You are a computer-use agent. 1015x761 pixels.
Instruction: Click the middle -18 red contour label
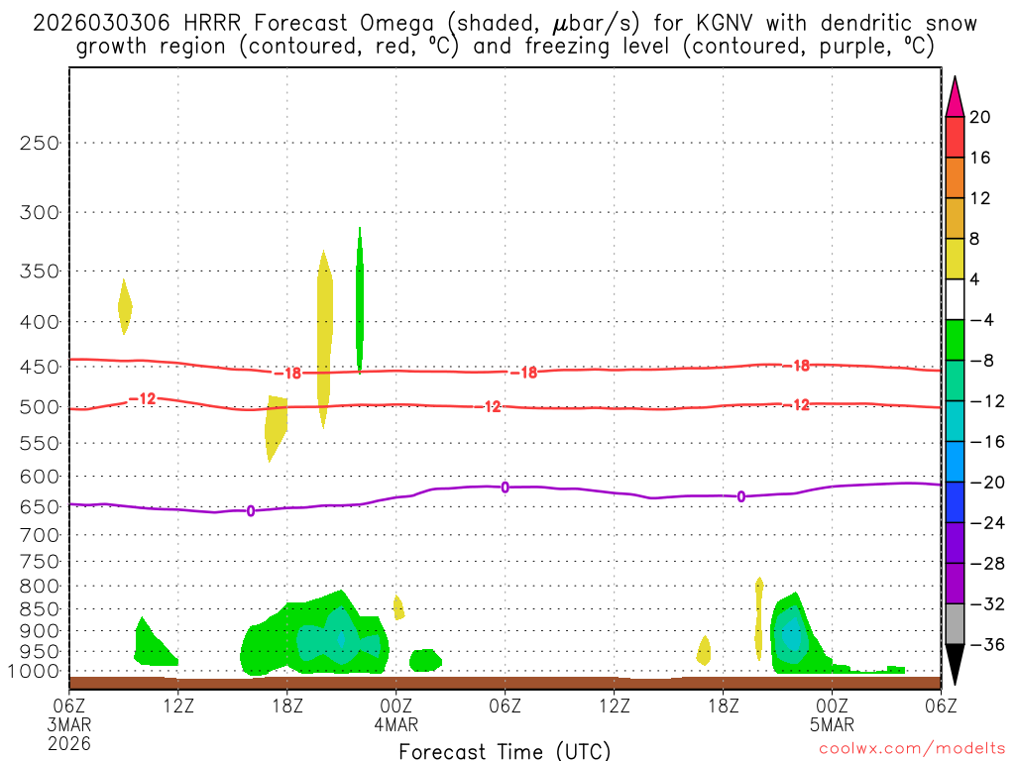coord(524,373)
